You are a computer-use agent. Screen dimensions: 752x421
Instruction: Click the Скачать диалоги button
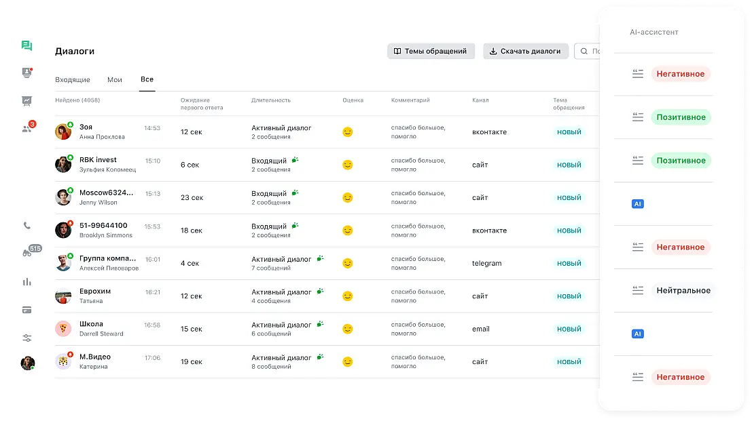[525, 51]
